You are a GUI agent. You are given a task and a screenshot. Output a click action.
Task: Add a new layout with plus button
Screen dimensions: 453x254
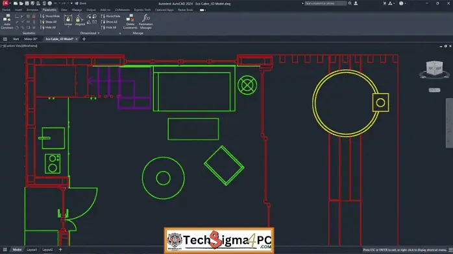pyautogui.click(x=60, y=249)
